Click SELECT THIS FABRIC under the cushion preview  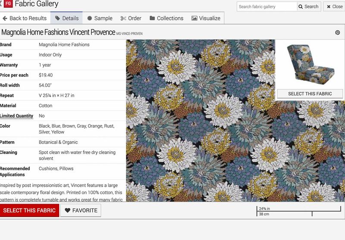coord(310,94)
